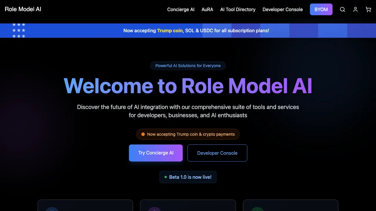Click the Now accepting Trump coin announcement bar
376x211 pixels.
(x=196, y=30)
